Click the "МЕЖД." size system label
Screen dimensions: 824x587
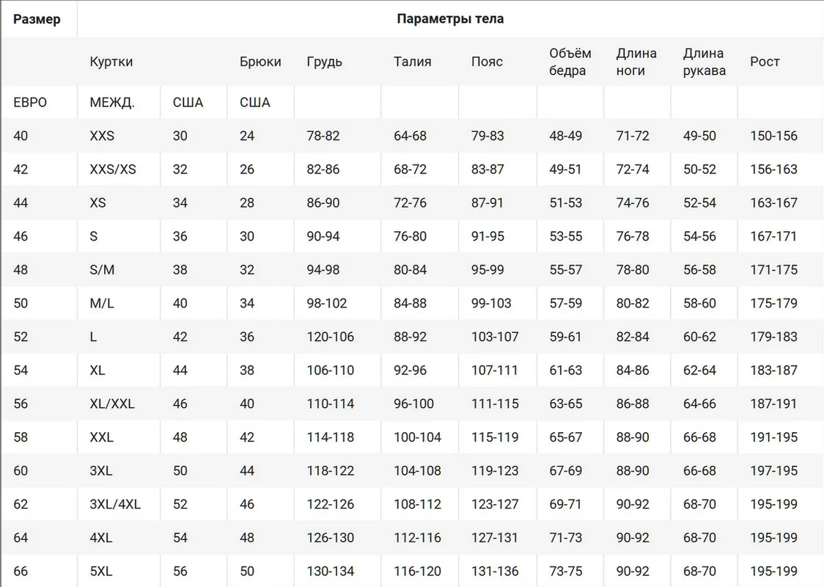pos(112,103)
